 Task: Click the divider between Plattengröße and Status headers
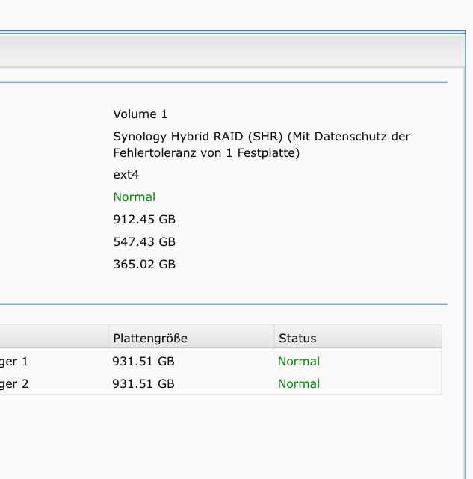(274, 338)
